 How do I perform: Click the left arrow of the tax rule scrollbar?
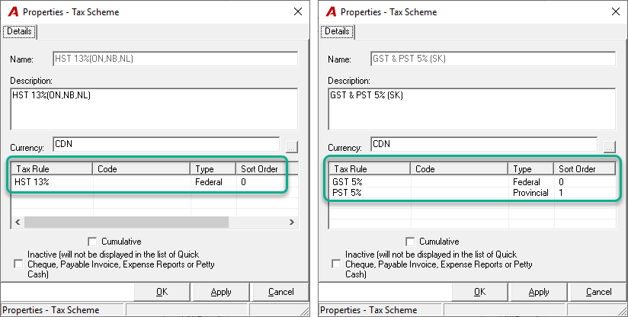click(18, 222)
